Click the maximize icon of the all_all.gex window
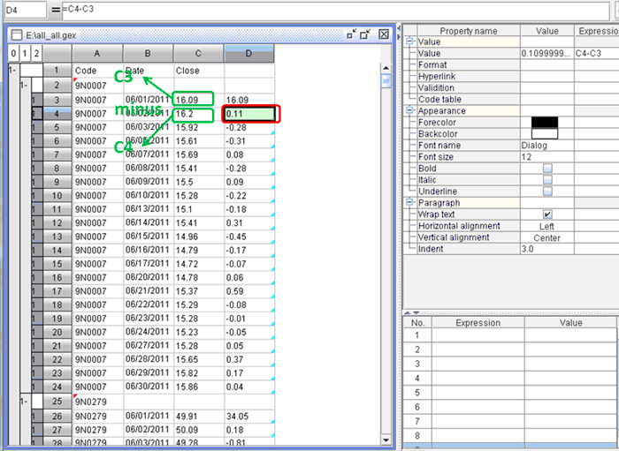 [366, 34]
